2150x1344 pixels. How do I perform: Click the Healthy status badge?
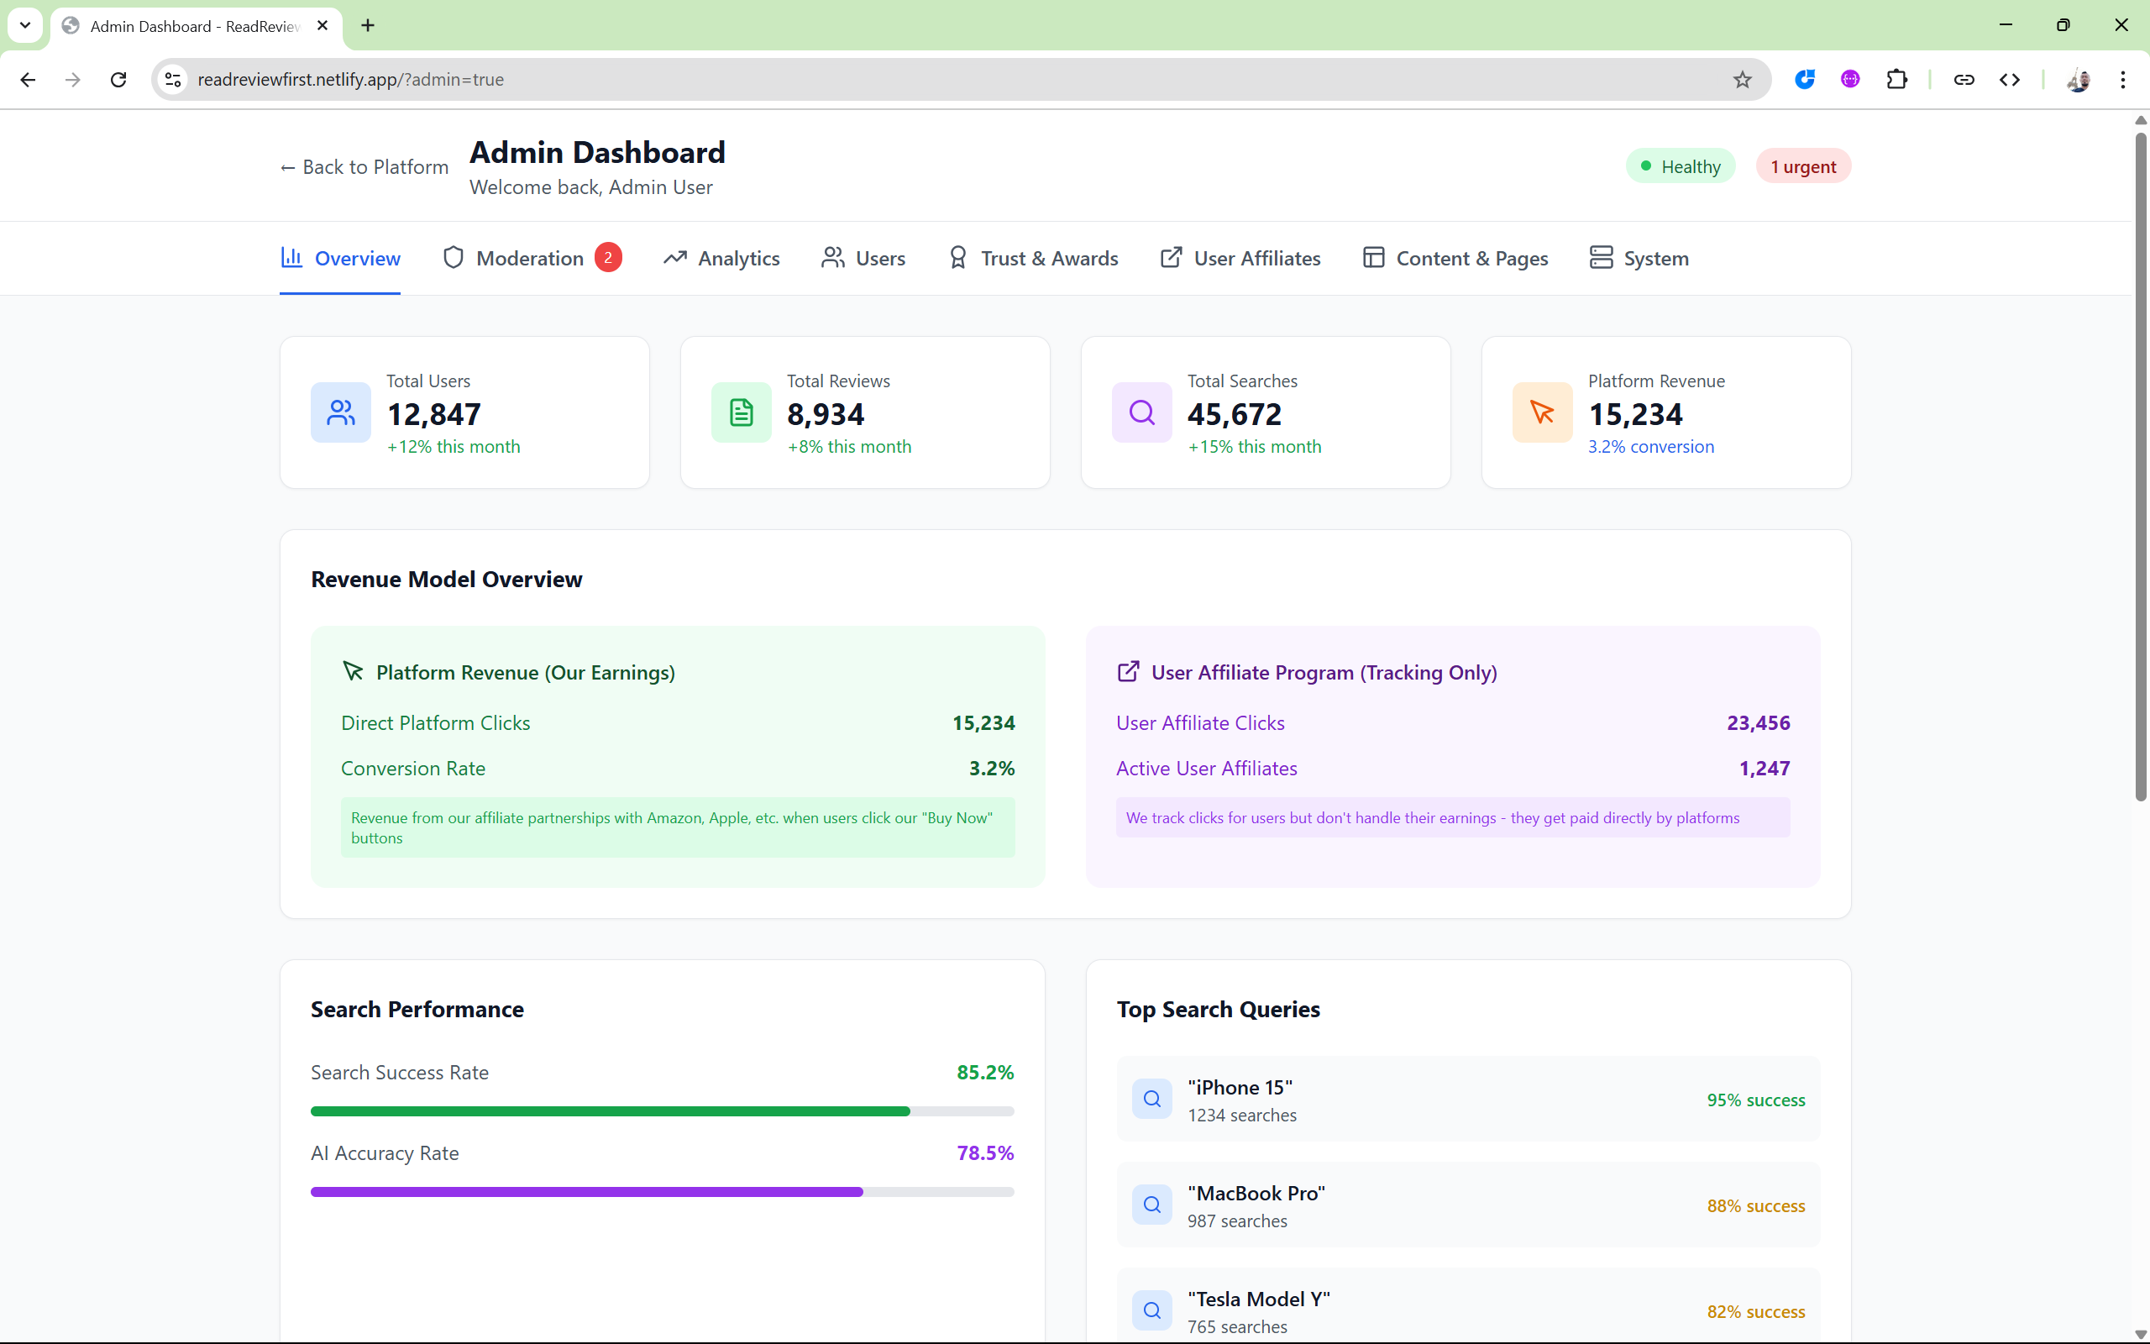(x=1680, y=167)
